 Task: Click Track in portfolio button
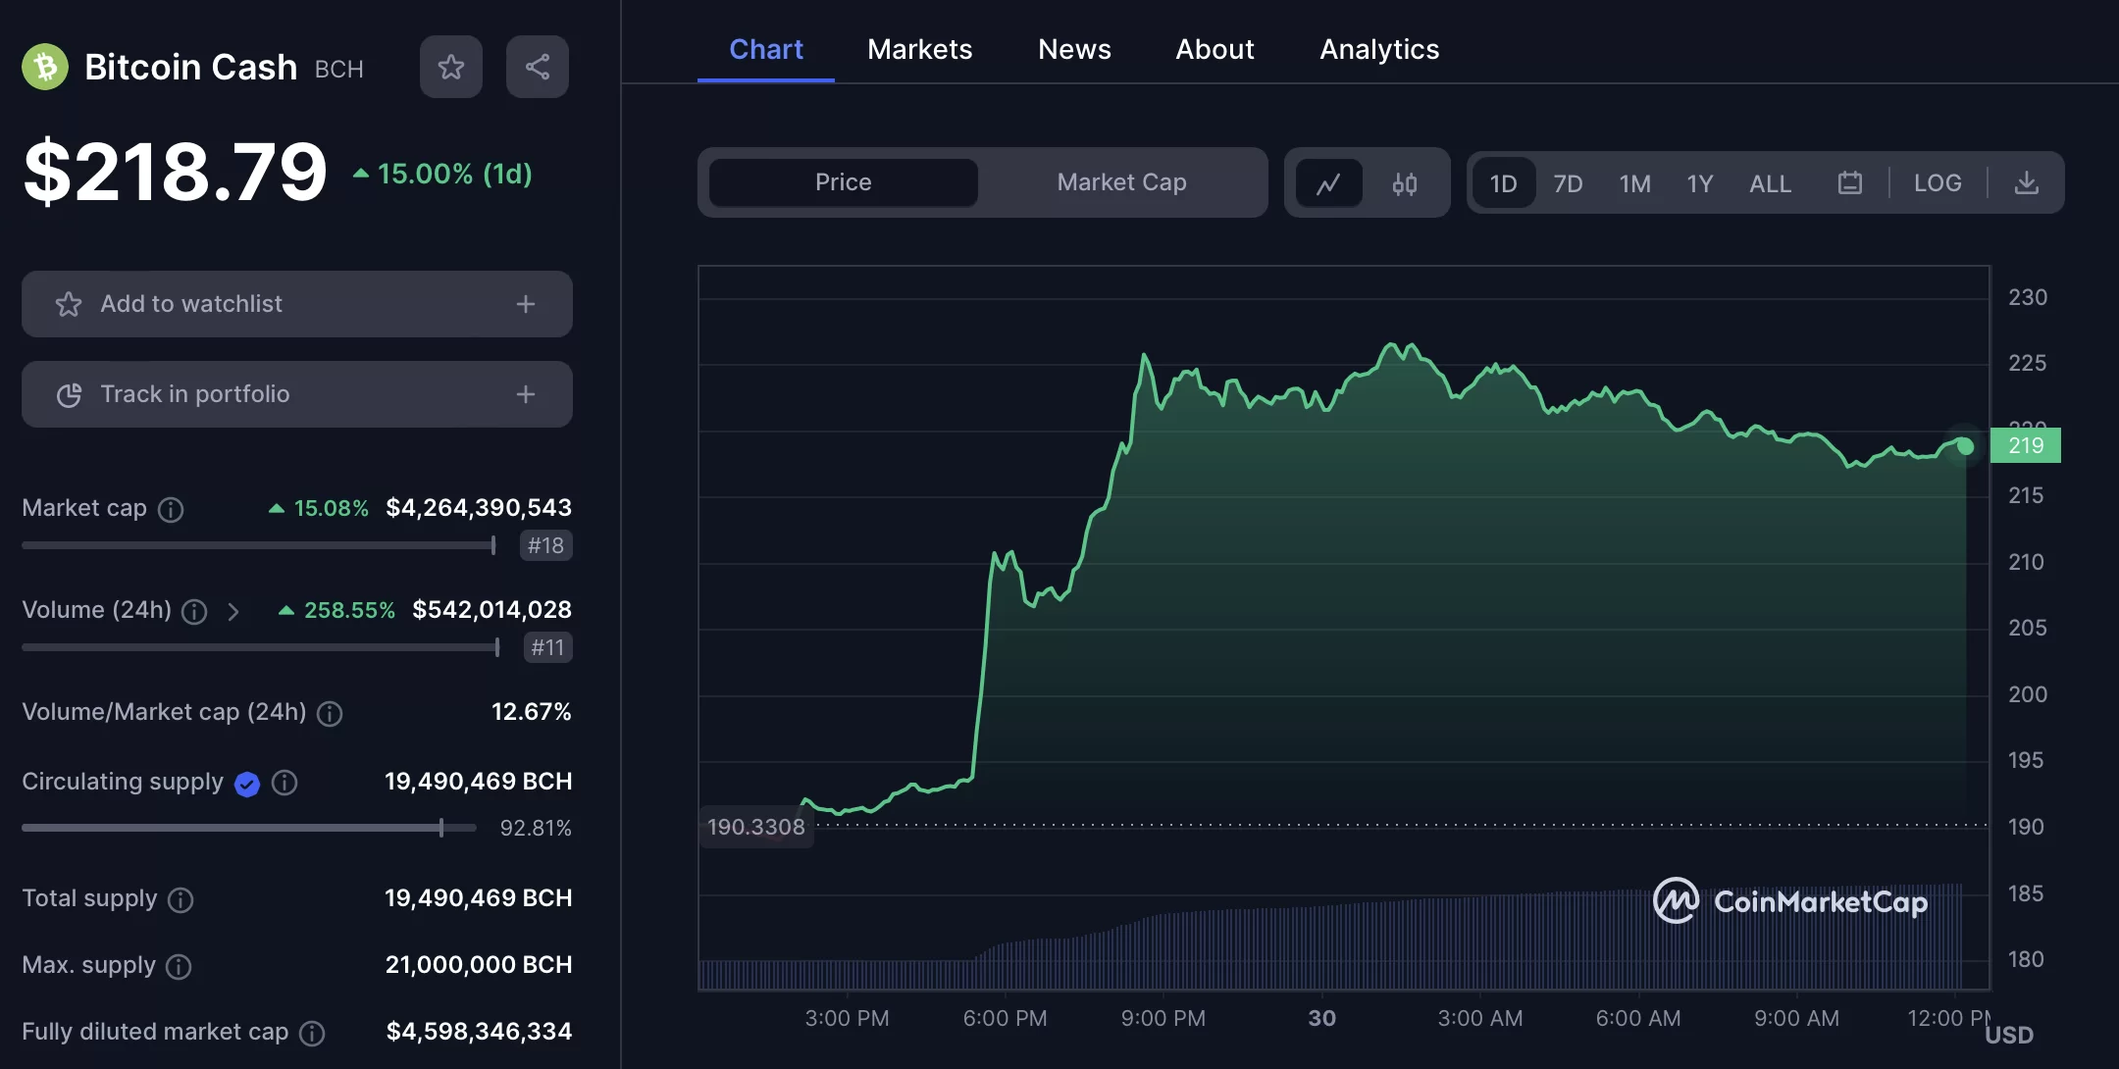coord(297,394)
